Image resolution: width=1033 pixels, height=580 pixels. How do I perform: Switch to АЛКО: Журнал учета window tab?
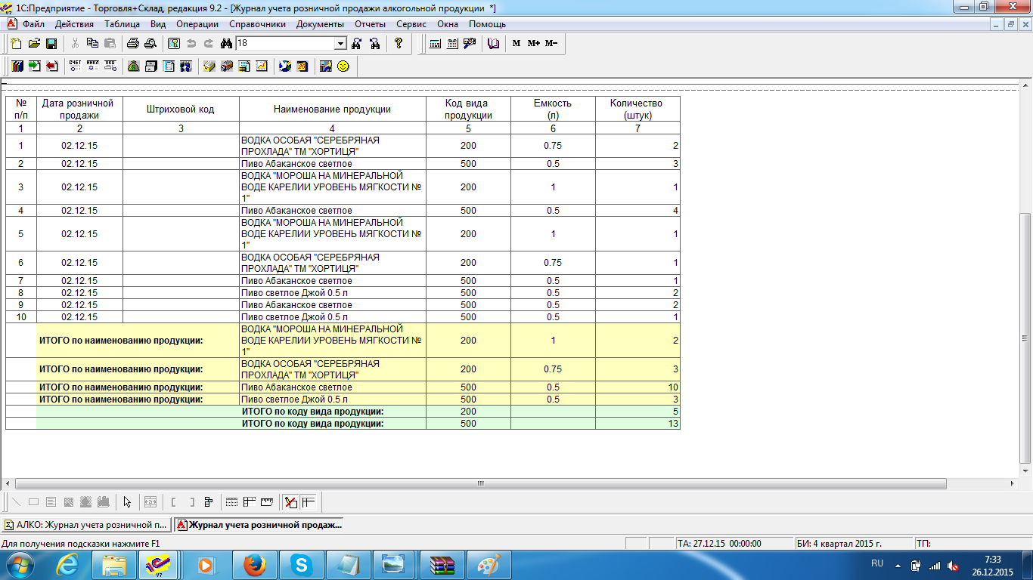point(85,524)
